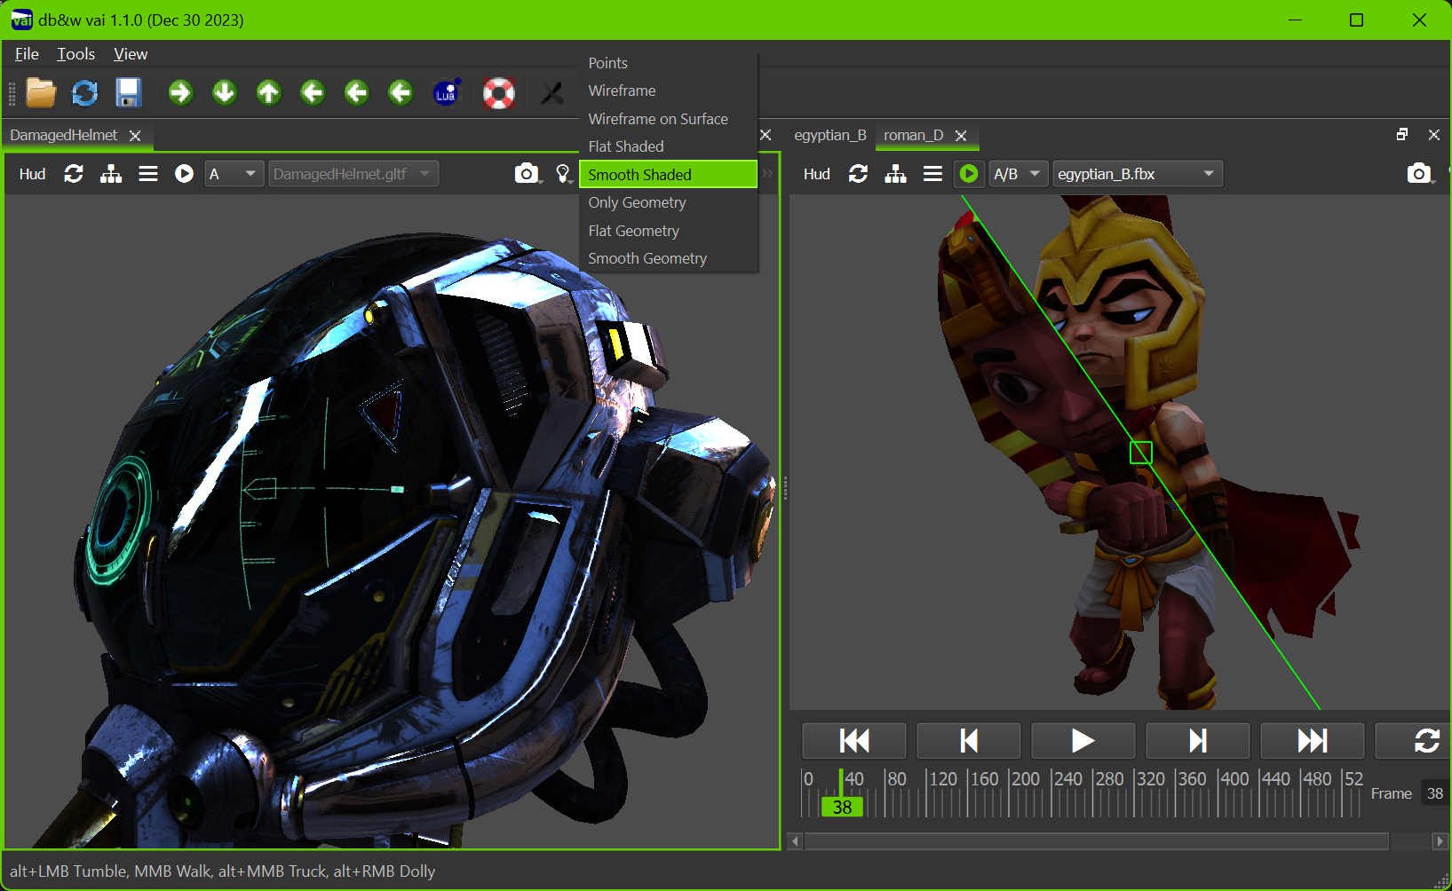Select Points display mode
The height and width of the screenshot is (891, 1452).
pyautogui.click(x=669, y=63)
